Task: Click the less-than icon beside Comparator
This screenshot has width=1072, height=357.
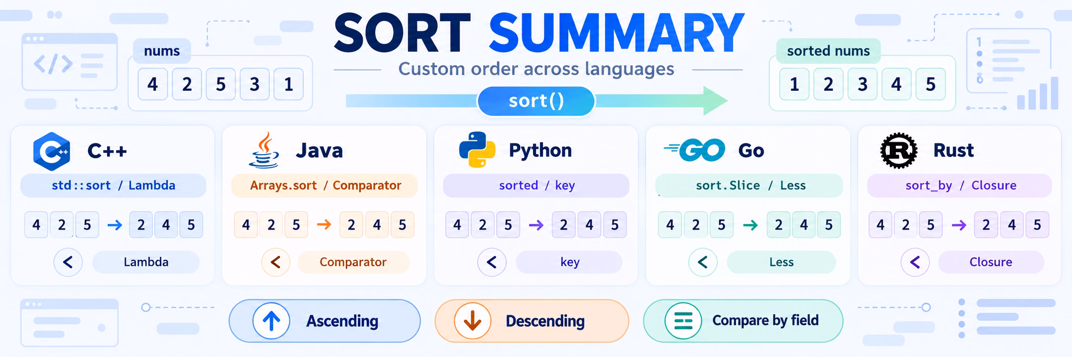Action: pyautogui.click(x=276, y=262)
